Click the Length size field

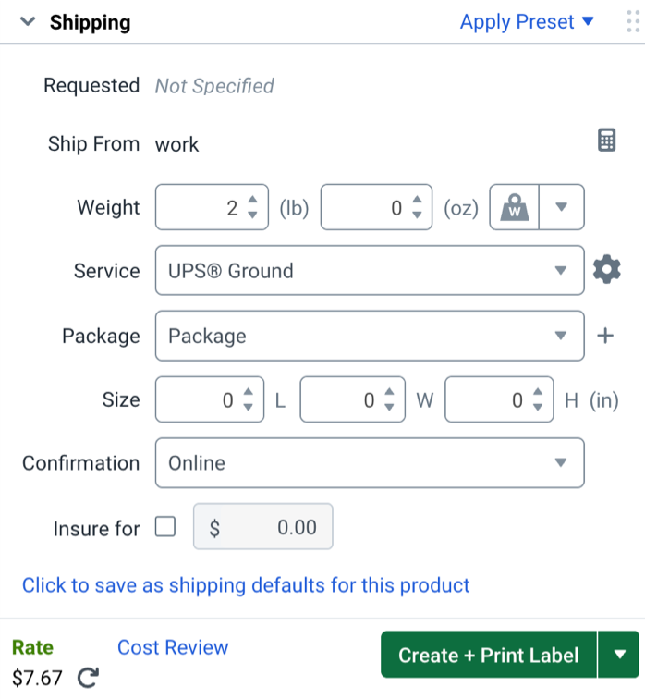(210, 399)
